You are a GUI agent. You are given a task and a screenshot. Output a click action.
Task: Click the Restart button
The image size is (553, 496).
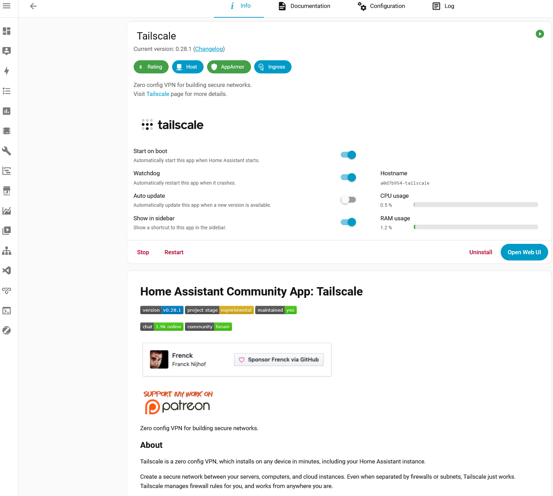[174, 252]
